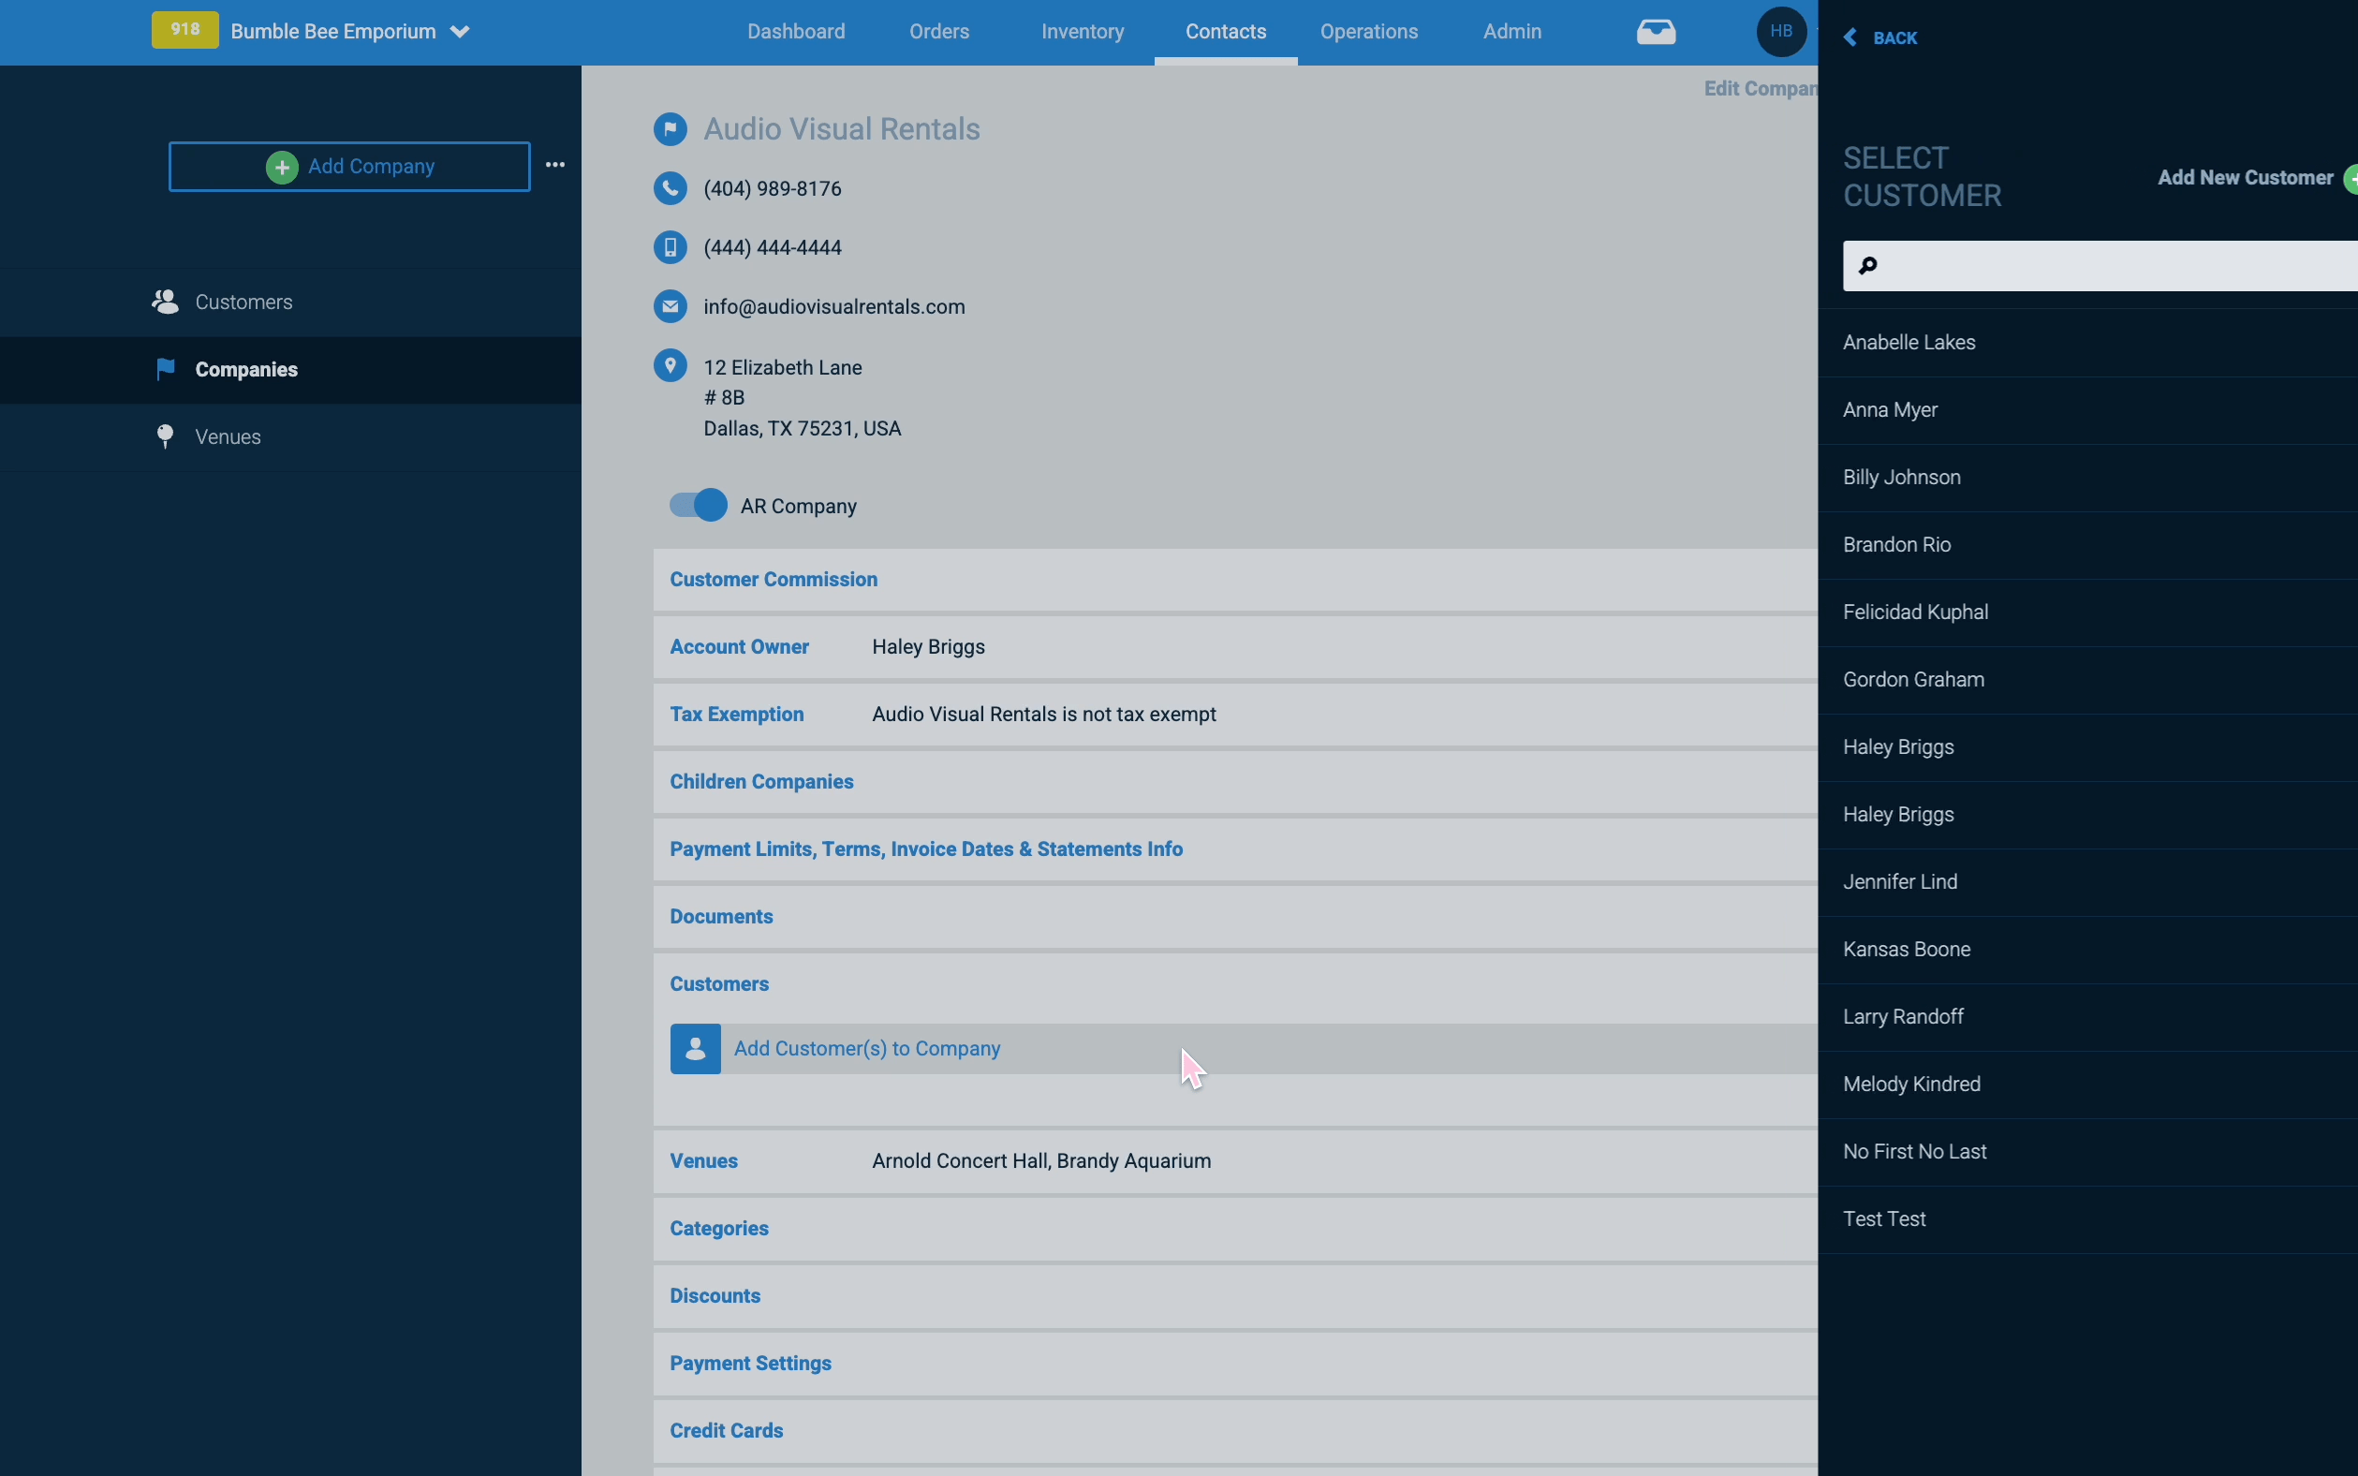Click the info@audiovisualrentals.com email address
2358x1476 pixels.
coord(833,306)
